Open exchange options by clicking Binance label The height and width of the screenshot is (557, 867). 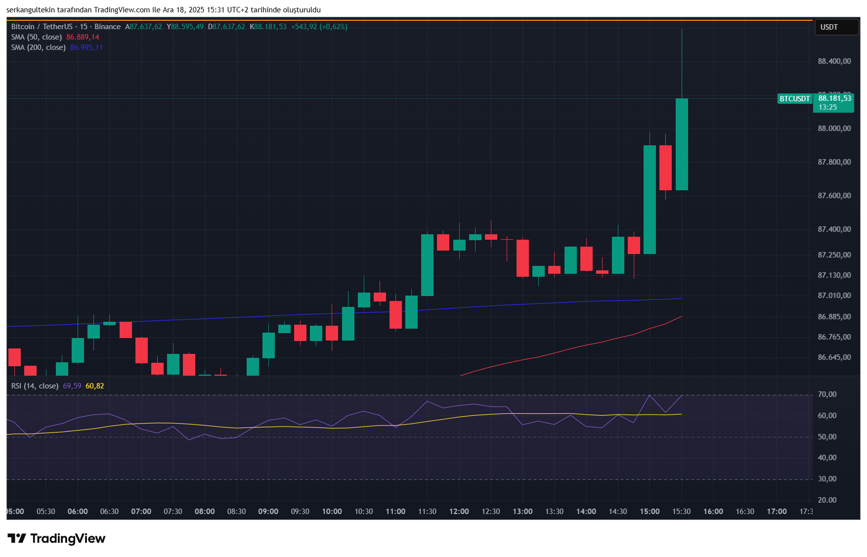(107, 27)
